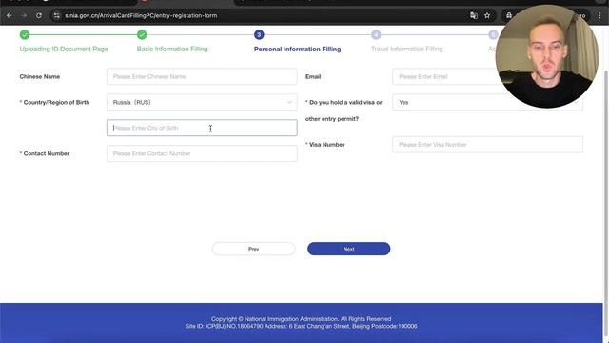Open the browser three-dot menu
609x343 pixels.
[x=599, y=15]
